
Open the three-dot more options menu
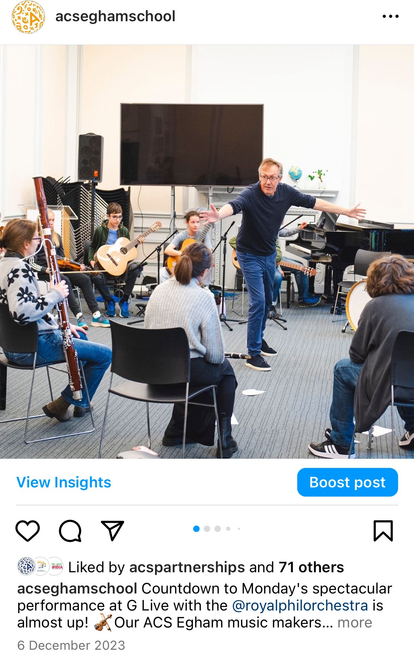(391, 16)
